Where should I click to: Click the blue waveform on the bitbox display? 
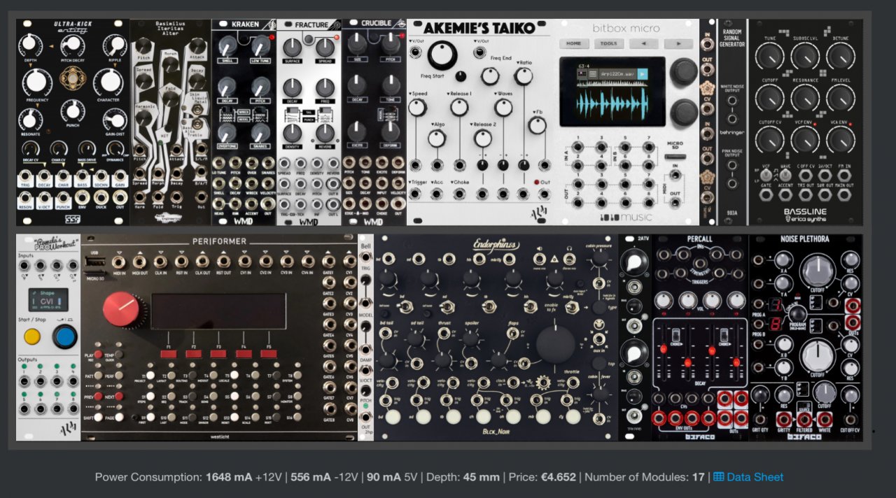(x=611, y=104)
